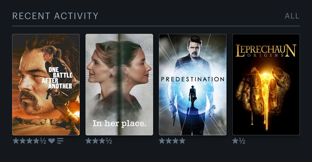Click the half-star symbol under Leprechaun Origins
The width and height of the screenshot is (312, 162).
(242, 141)
